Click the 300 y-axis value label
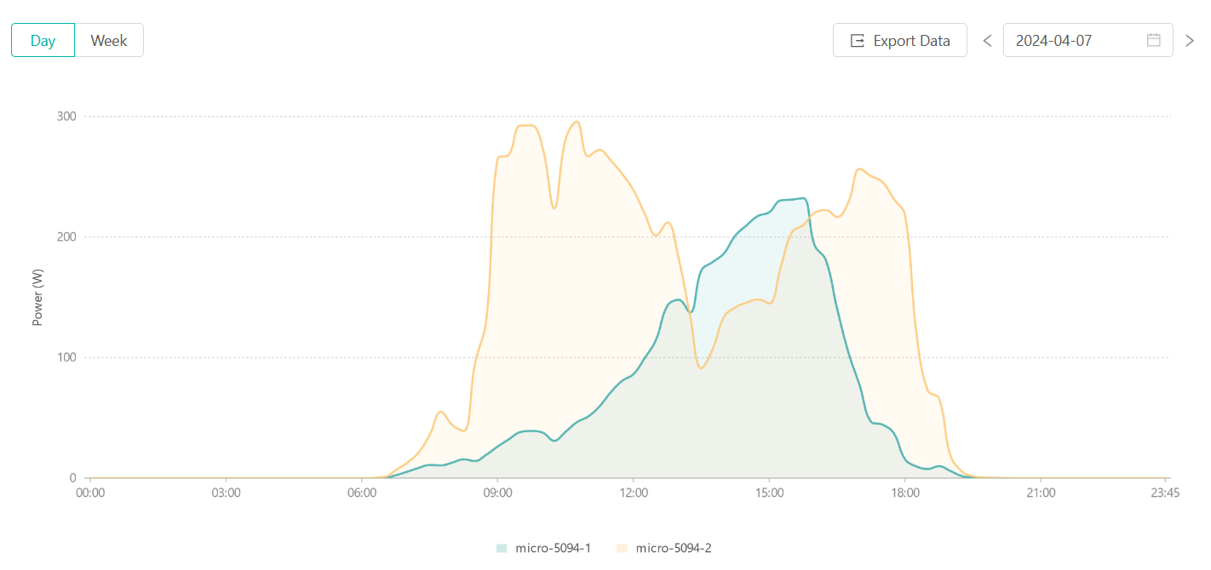Image resolution: width=1211 pixels, height=570 pixels. [x=66, y=117]
